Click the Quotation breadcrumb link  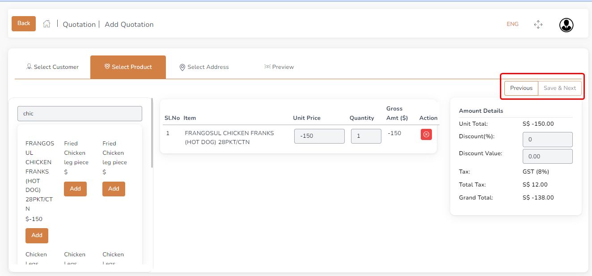[x=79, y=25]
